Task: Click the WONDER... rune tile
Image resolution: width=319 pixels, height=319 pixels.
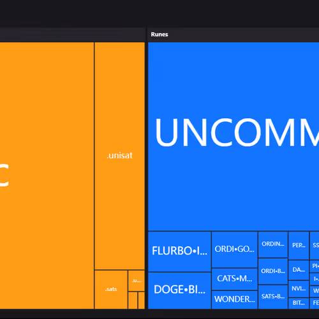Action: pyautogui.click(x=235, y=299)
